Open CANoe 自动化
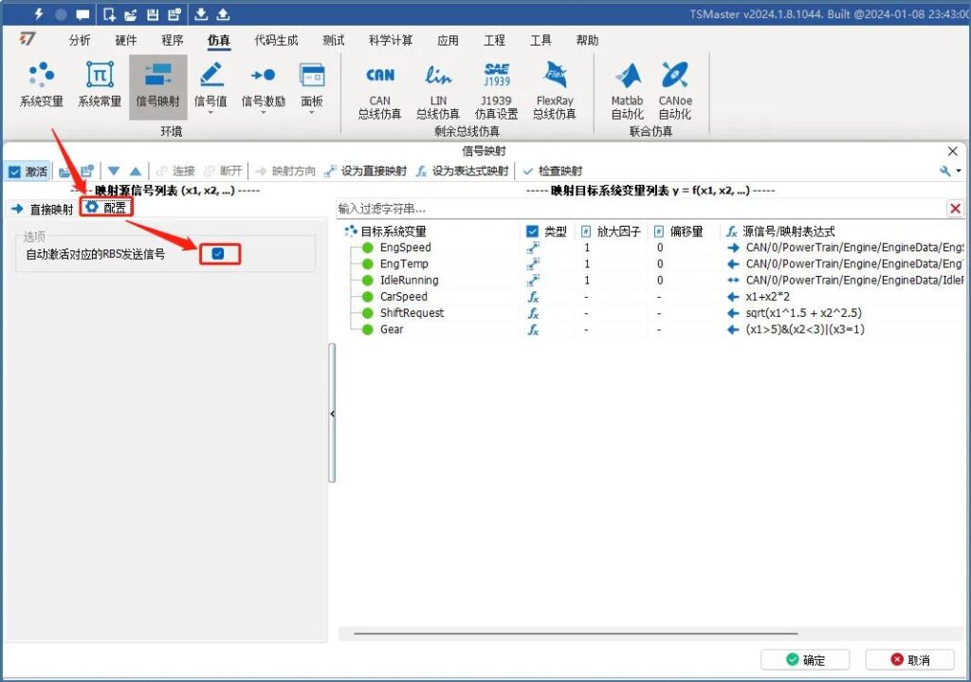971x682 pixels. coord(675,87)
